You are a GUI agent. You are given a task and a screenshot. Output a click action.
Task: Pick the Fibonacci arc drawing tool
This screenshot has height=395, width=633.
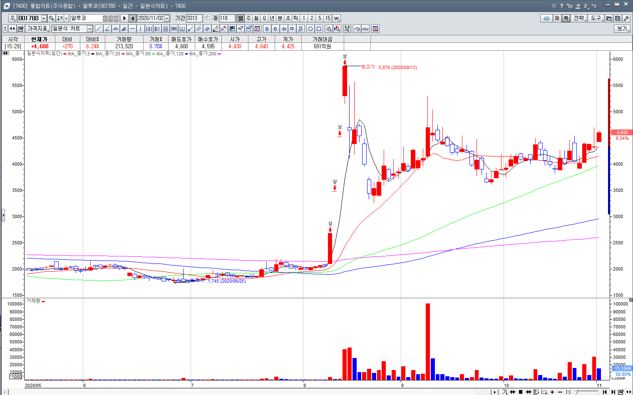(116, 29)
